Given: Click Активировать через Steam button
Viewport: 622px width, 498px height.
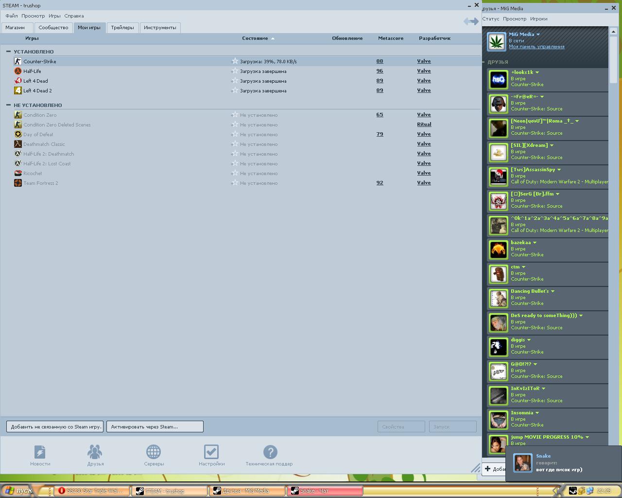Looking at the screenshot, I should click(155, 427).
